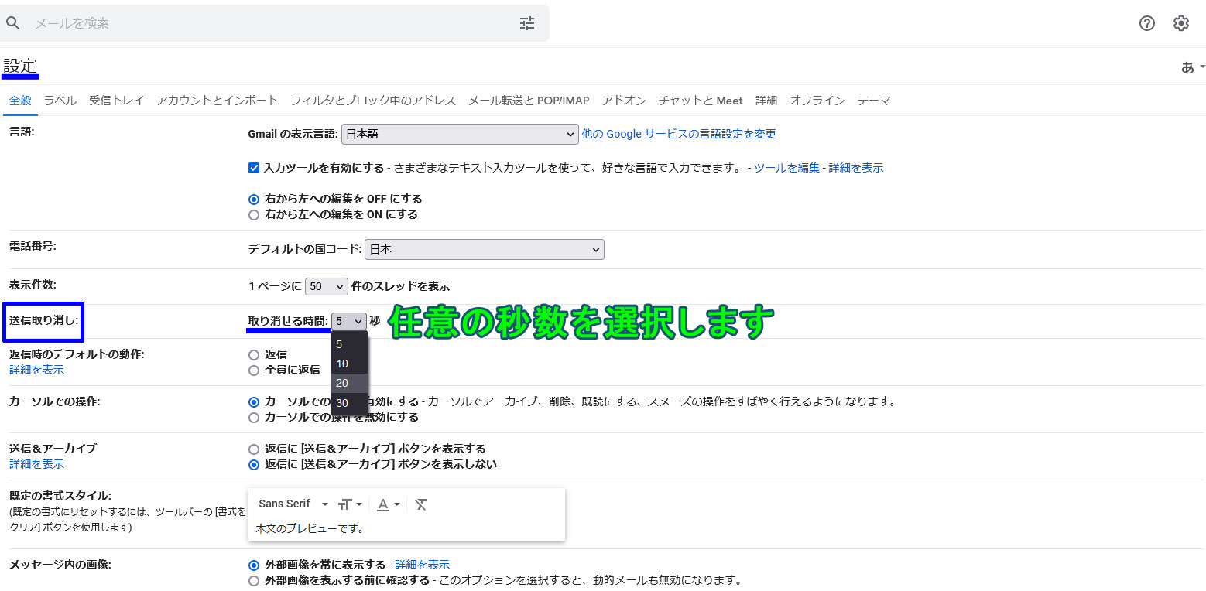Switch to the 詳細 tab

tap(766, 101)
